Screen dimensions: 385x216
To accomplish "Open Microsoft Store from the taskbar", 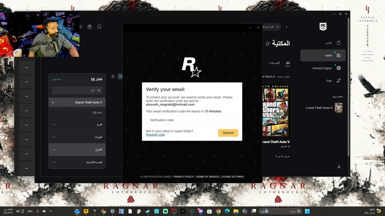I will click(209, 211).
